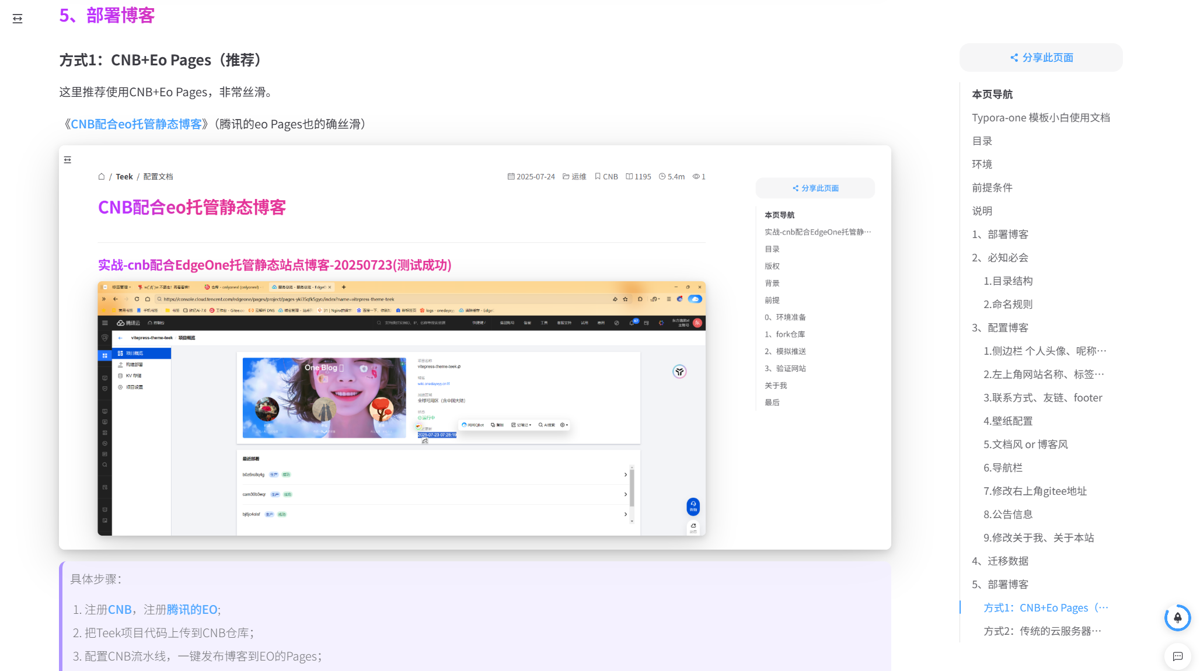This screenshot has width=1200, height=671.
Task: Go to 环境 section in page nav
Action: pos(982,165)
